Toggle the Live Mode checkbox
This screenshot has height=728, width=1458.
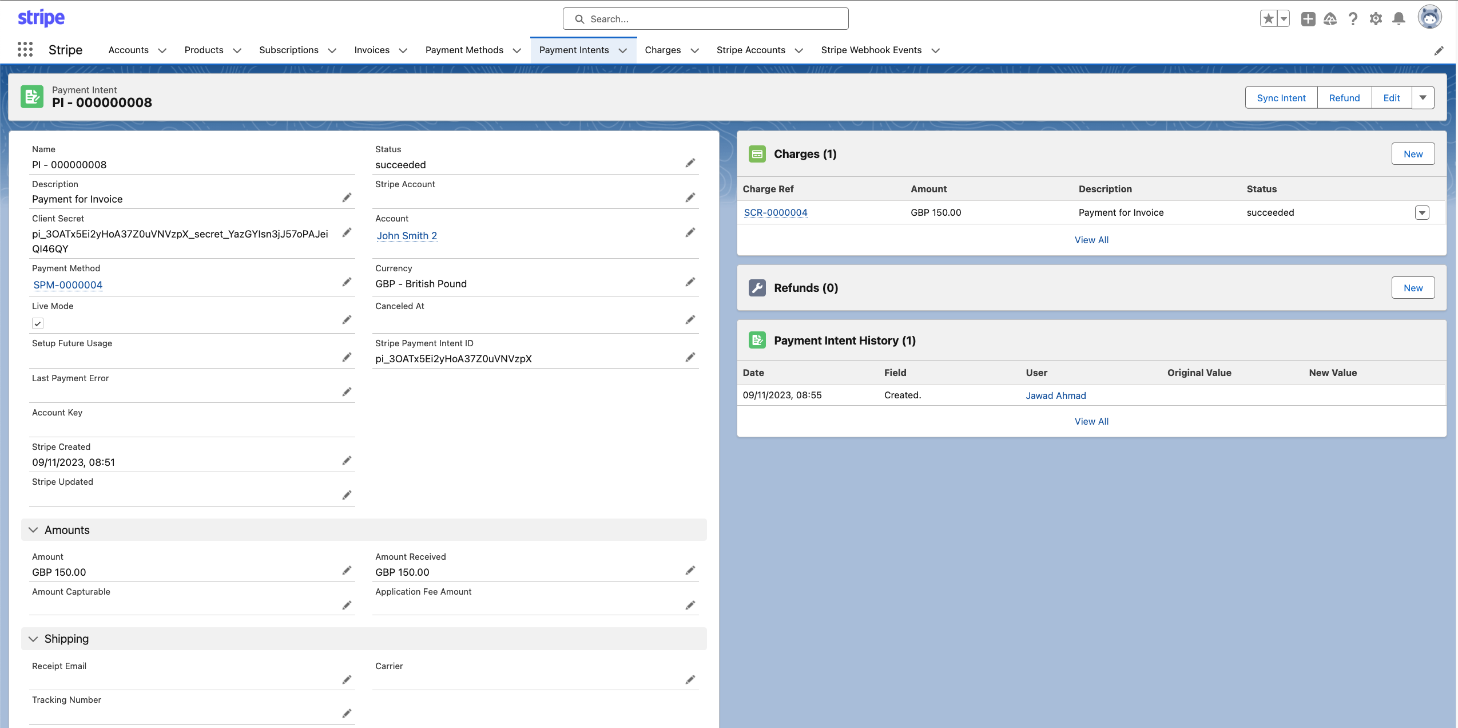pos(38,323)
